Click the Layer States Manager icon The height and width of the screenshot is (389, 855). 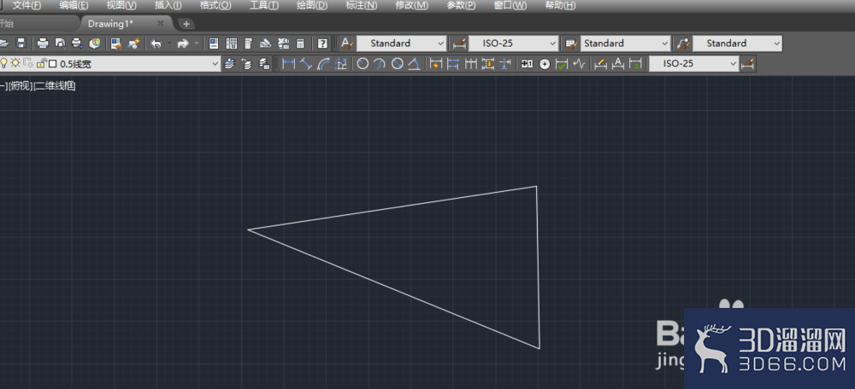point(264,64)
